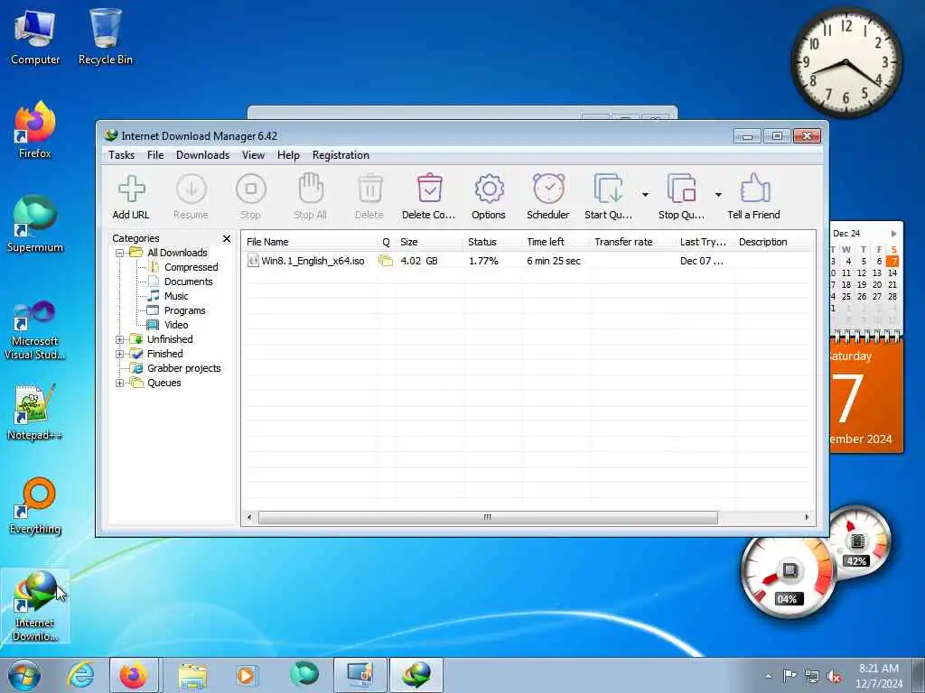Select the Programs category
Screen dimensions: 925x693
tap(184, 310)
